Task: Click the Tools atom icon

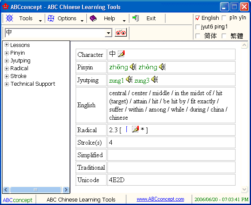Action: pos(9,18)
